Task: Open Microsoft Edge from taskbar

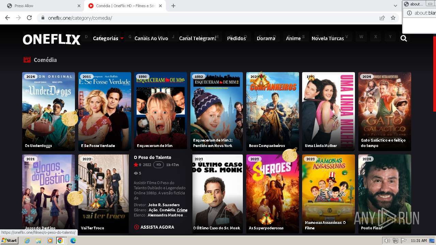Action: tap(73, 241)
